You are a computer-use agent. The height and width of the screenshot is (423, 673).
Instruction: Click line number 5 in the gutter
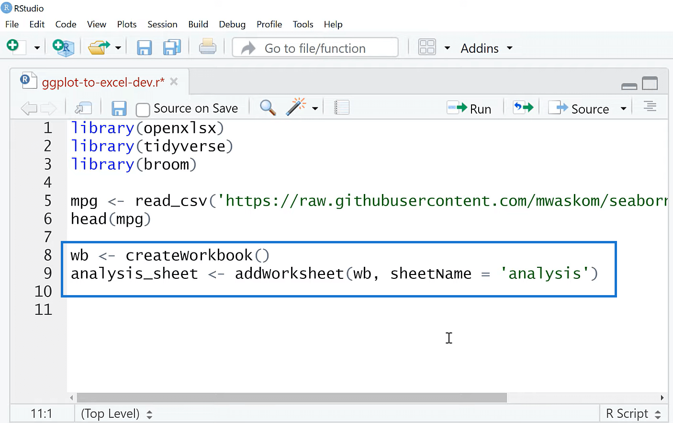pyautogui.click(x=48, y=201)
